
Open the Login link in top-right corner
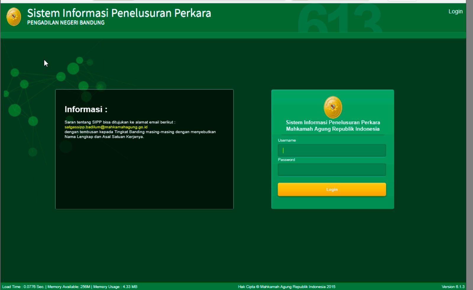(455, 12)
